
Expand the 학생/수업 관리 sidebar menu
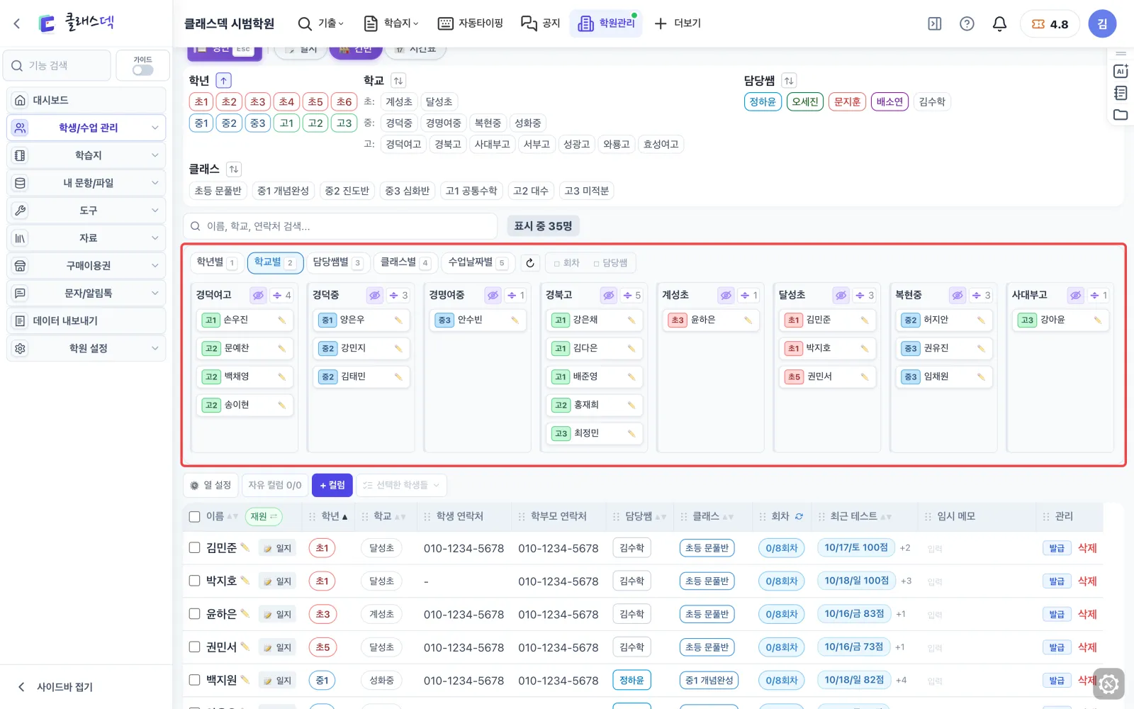pos(86,128)
